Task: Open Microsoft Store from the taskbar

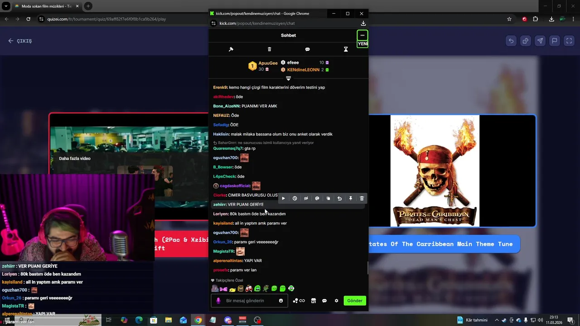Action: [x=154, y=320]
